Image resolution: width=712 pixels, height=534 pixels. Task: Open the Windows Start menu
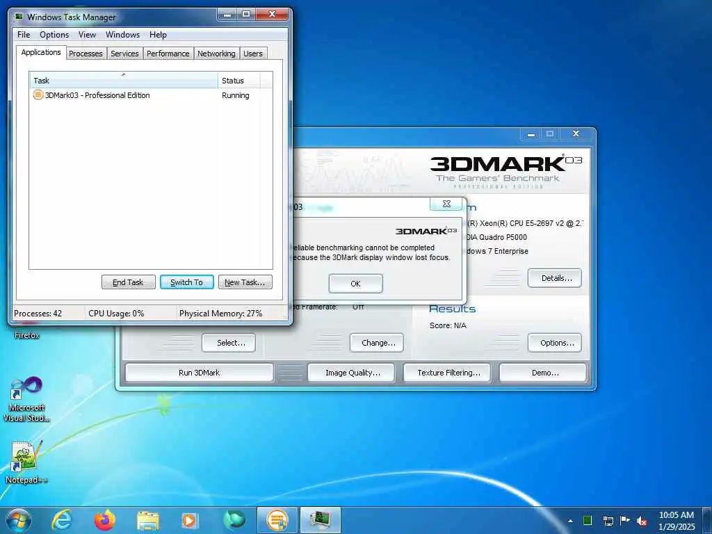19,520
